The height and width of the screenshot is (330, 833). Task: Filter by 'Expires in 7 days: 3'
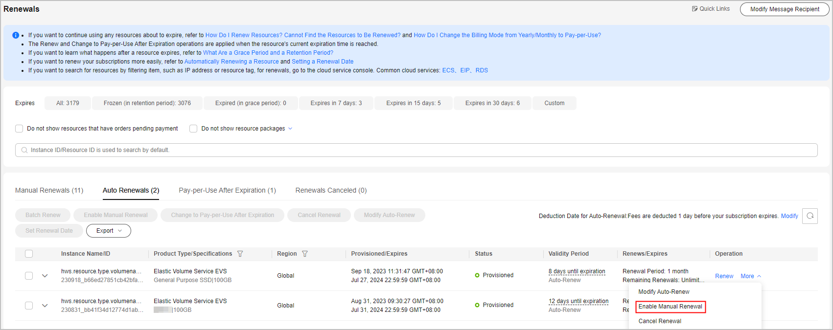(336, 103)
